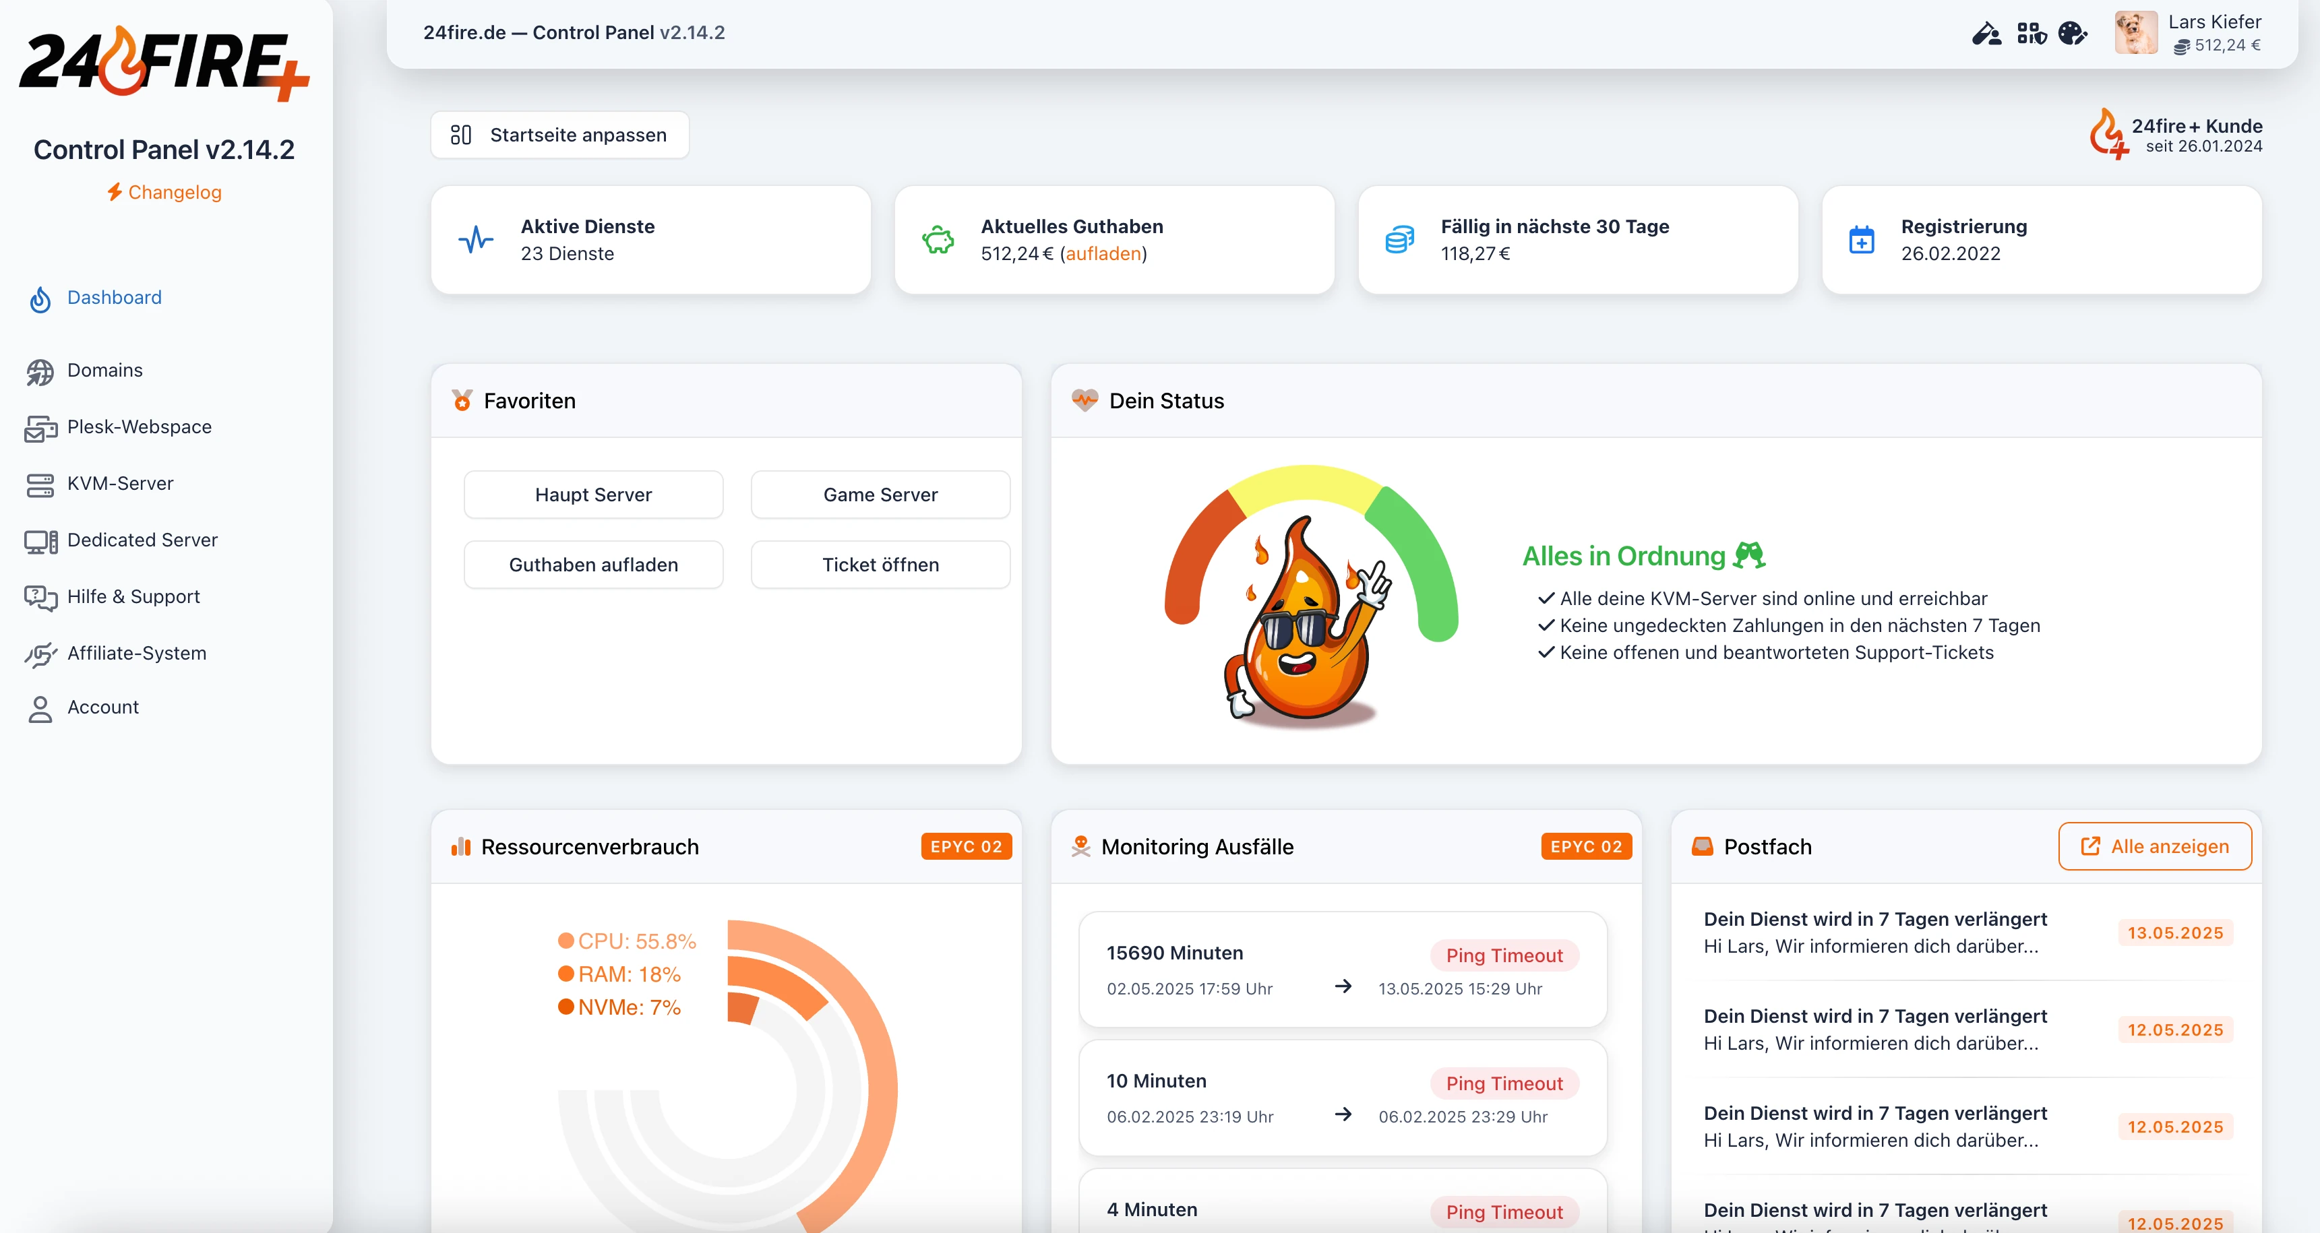Select the NVMe: 7% legend entry
The height and width of the screenshot is (1233, 2320).
pyautogui.click(x=619, y=1008)
